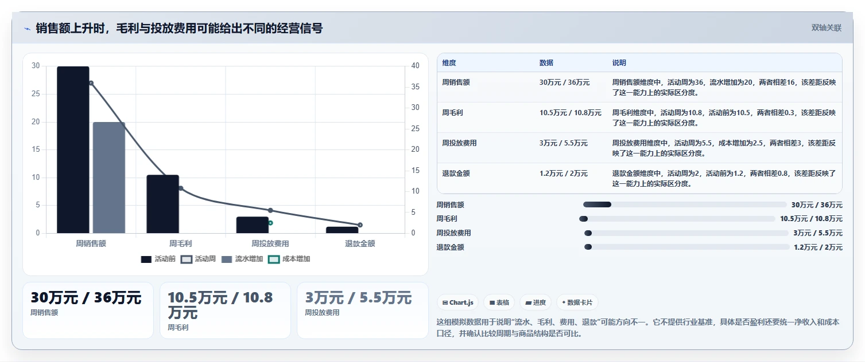Click table value 10.5万元 / 10.8万元
Screen dimensions: 865x362
pos(571,113)
